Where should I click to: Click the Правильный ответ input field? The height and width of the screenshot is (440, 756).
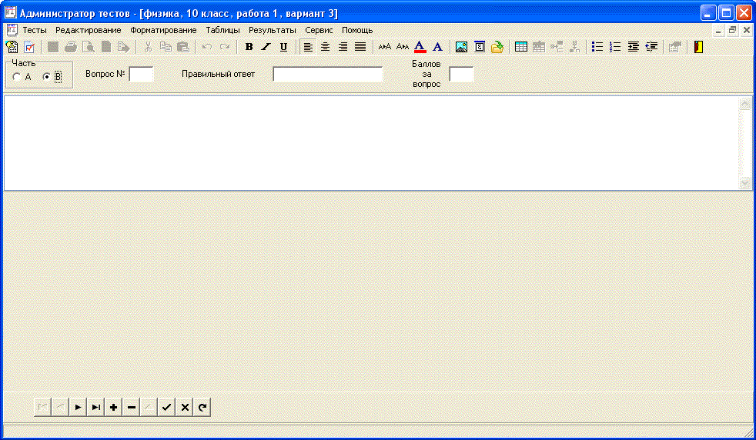[327, 75]
